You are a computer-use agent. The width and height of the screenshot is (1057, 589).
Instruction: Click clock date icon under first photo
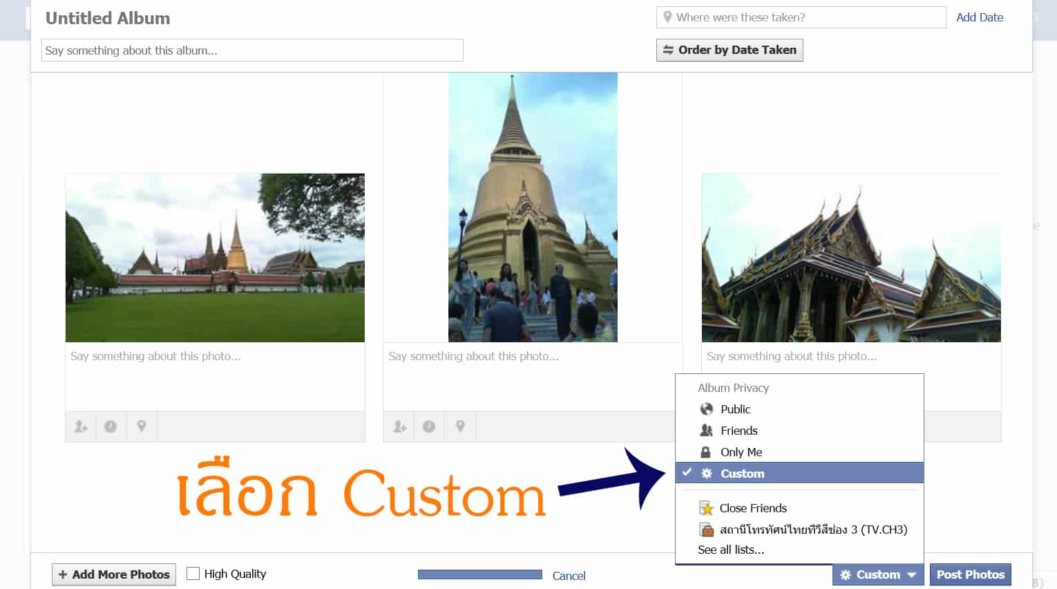pyautogui.click(x=111, y=427)
